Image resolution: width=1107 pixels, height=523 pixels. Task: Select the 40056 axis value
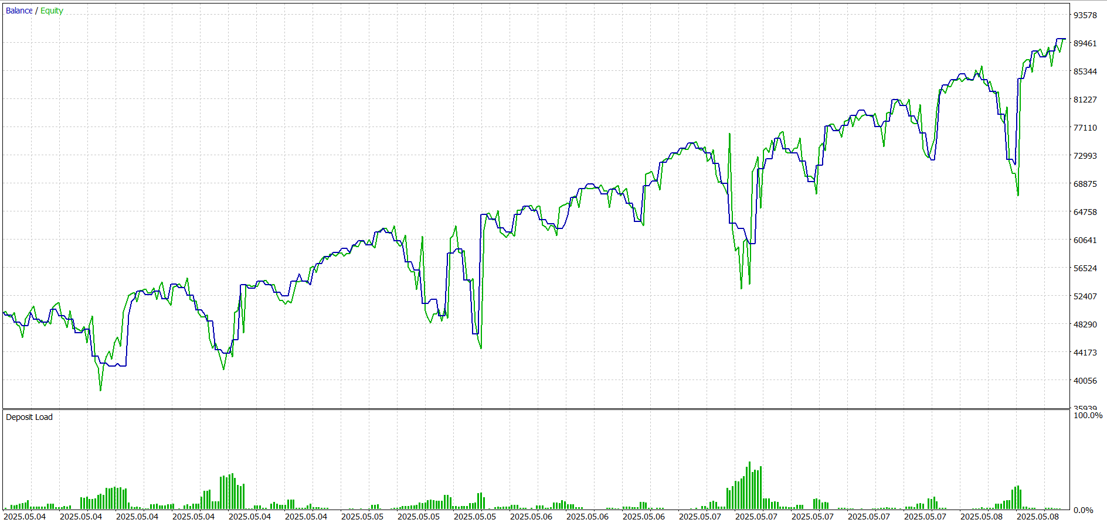pyautogui.click(x=1085, y=381)
